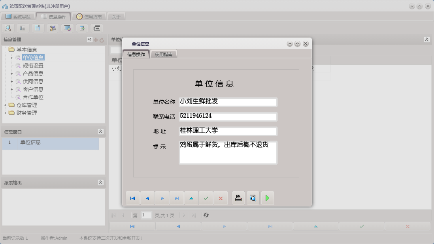Select the user presentation icon on the toolbar

[x=52, y=28]
